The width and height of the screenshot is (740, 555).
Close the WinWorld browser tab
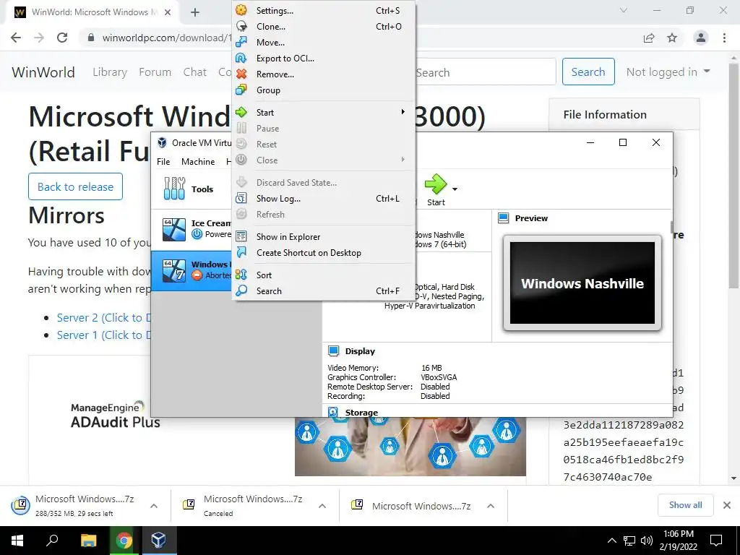(168, 13)
